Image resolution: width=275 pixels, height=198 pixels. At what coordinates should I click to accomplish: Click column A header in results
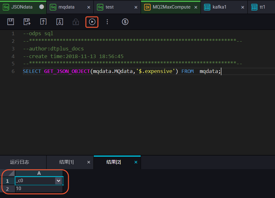tap(39, 173)
